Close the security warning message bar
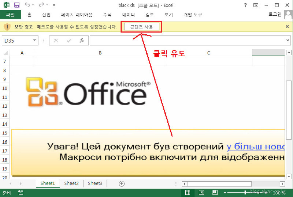293x197 pixels. pos(287,27)
